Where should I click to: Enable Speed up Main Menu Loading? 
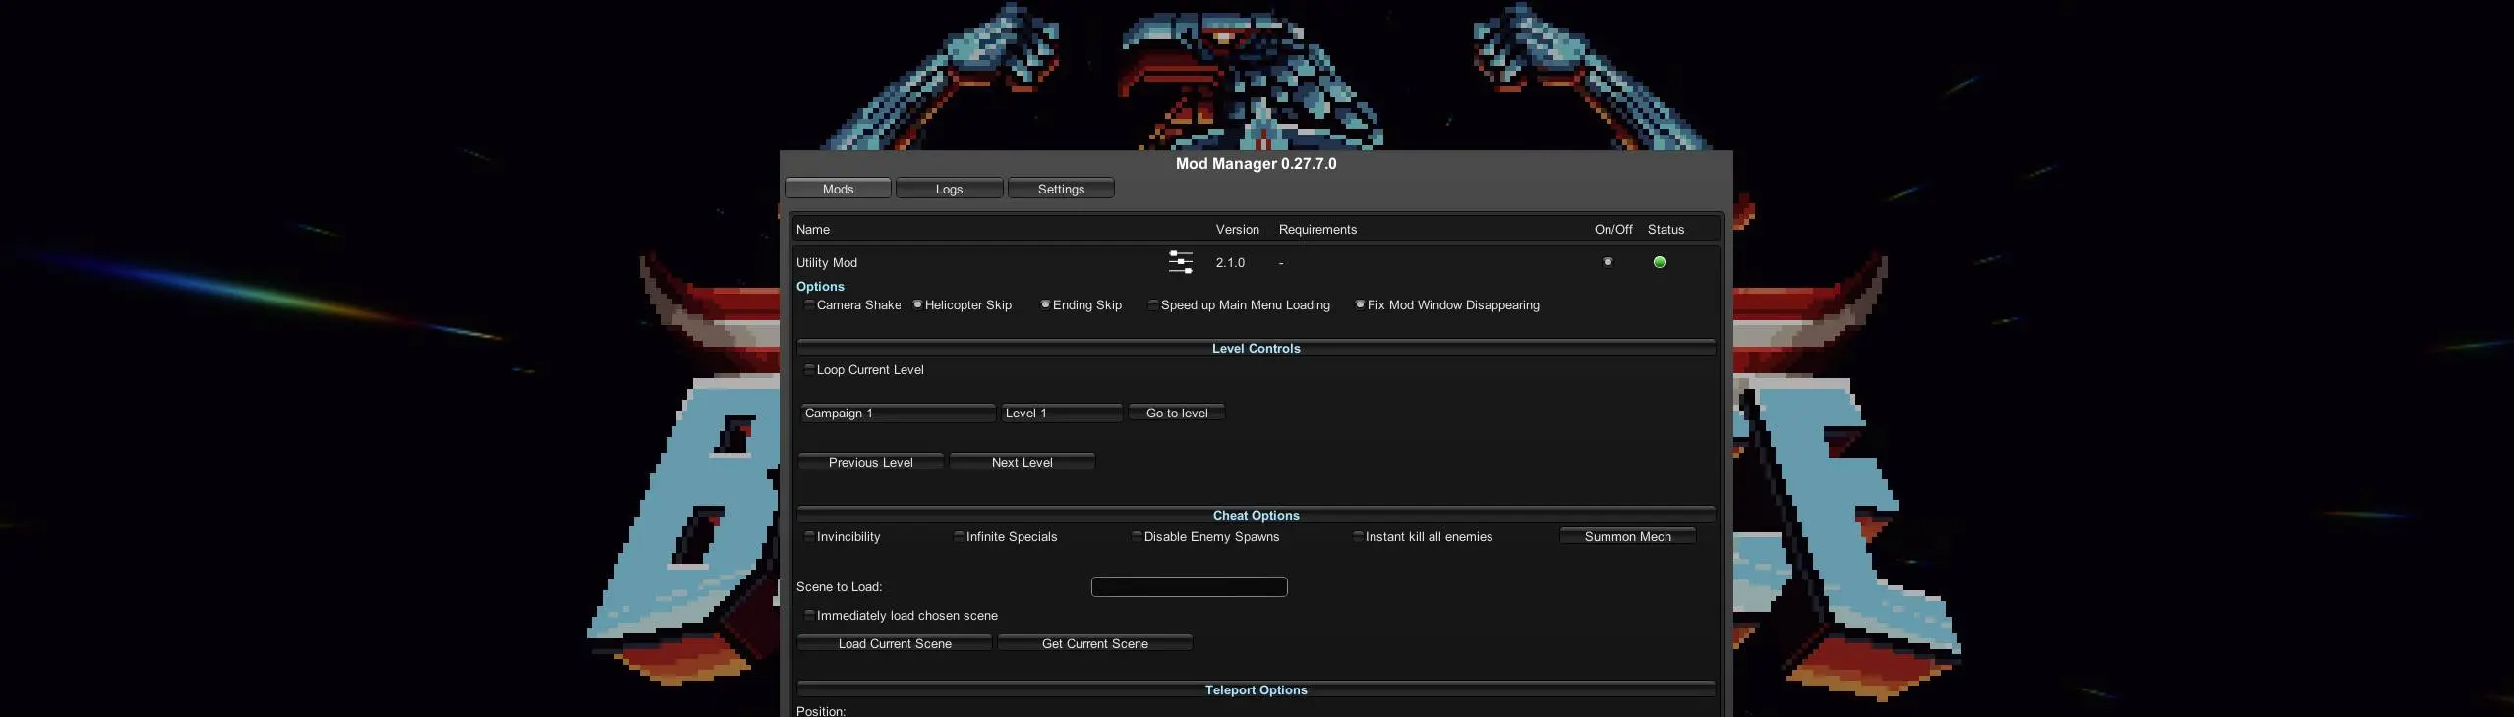pyautogui.click(x=1153, y=304)
